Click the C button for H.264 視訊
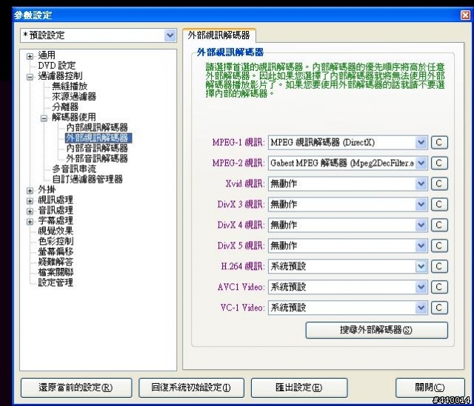Image resolution: width=474 pixels, height=406 pixels. click(439, 266)
